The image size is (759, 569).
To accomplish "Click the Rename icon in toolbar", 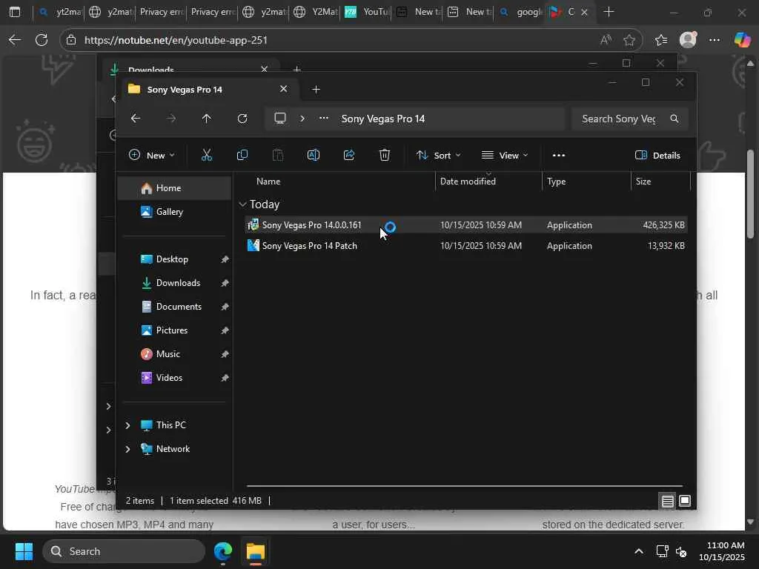I will (x=314, y=156).
